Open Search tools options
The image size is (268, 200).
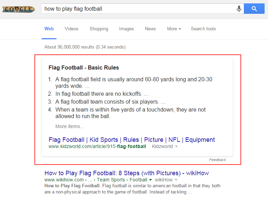pyautogui.click(x=203, y=29)
